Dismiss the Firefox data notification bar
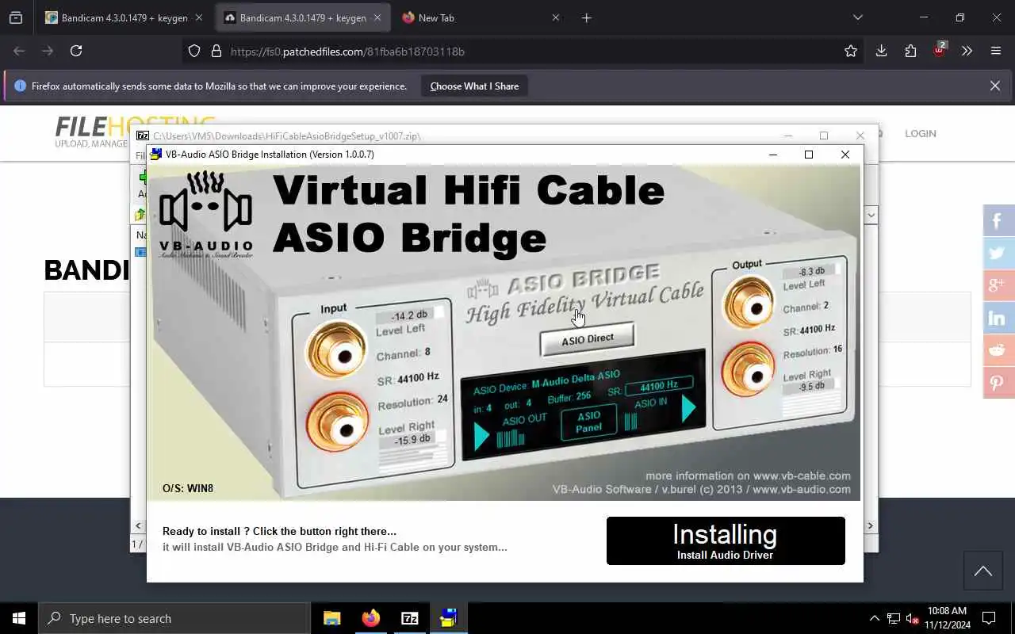Image resolution: width=1015 pixels, height=634 pixels. click(995, 86)
